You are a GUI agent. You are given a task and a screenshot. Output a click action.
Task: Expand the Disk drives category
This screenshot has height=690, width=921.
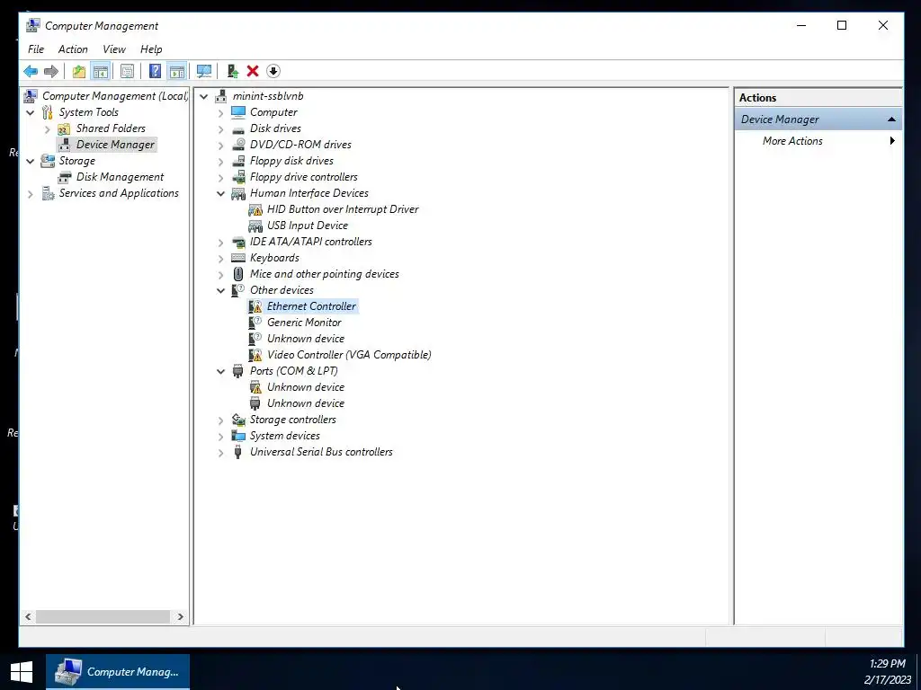click(221, 128)
